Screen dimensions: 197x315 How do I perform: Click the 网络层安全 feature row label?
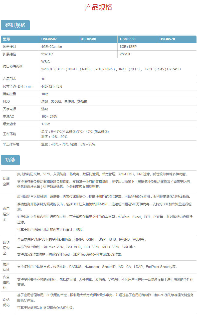6,248
